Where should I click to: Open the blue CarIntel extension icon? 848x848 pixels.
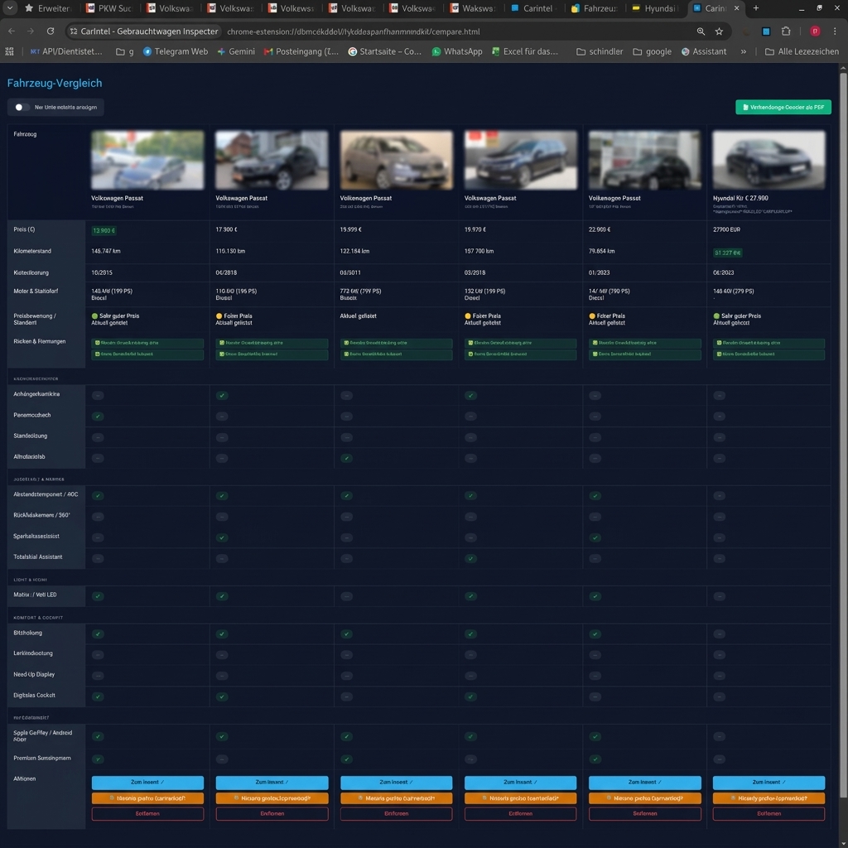[x=766, y=31]
